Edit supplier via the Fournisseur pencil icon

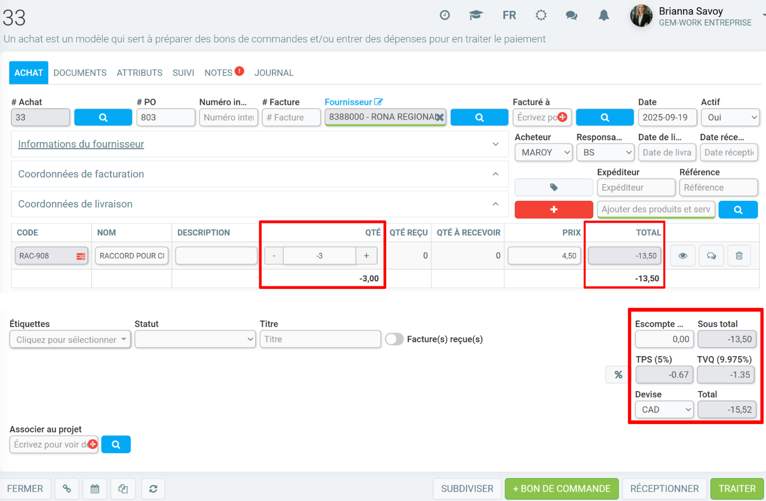[379, 102]
